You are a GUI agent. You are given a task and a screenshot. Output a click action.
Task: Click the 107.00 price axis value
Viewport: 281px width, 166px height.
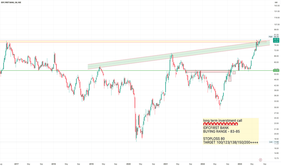pyautogui.click(x=277, y=24)
